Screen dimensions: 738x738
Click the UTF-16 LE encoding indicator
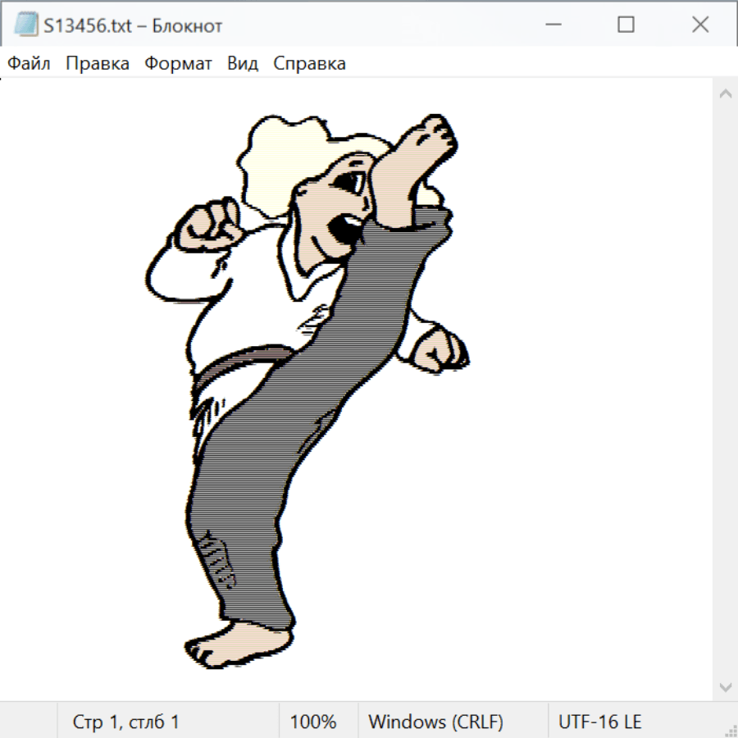[x=599, y=722]
